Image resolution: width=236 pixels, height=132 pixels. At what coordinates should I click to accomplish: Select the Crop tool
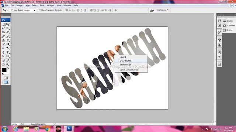[x=3, y=32]
